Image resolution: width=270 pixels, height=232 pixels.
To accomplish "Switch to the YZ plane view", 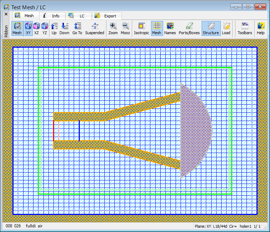I will point(45,28).
